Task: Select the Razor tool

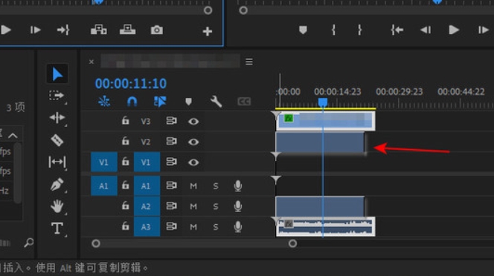Action: point(57,140)
